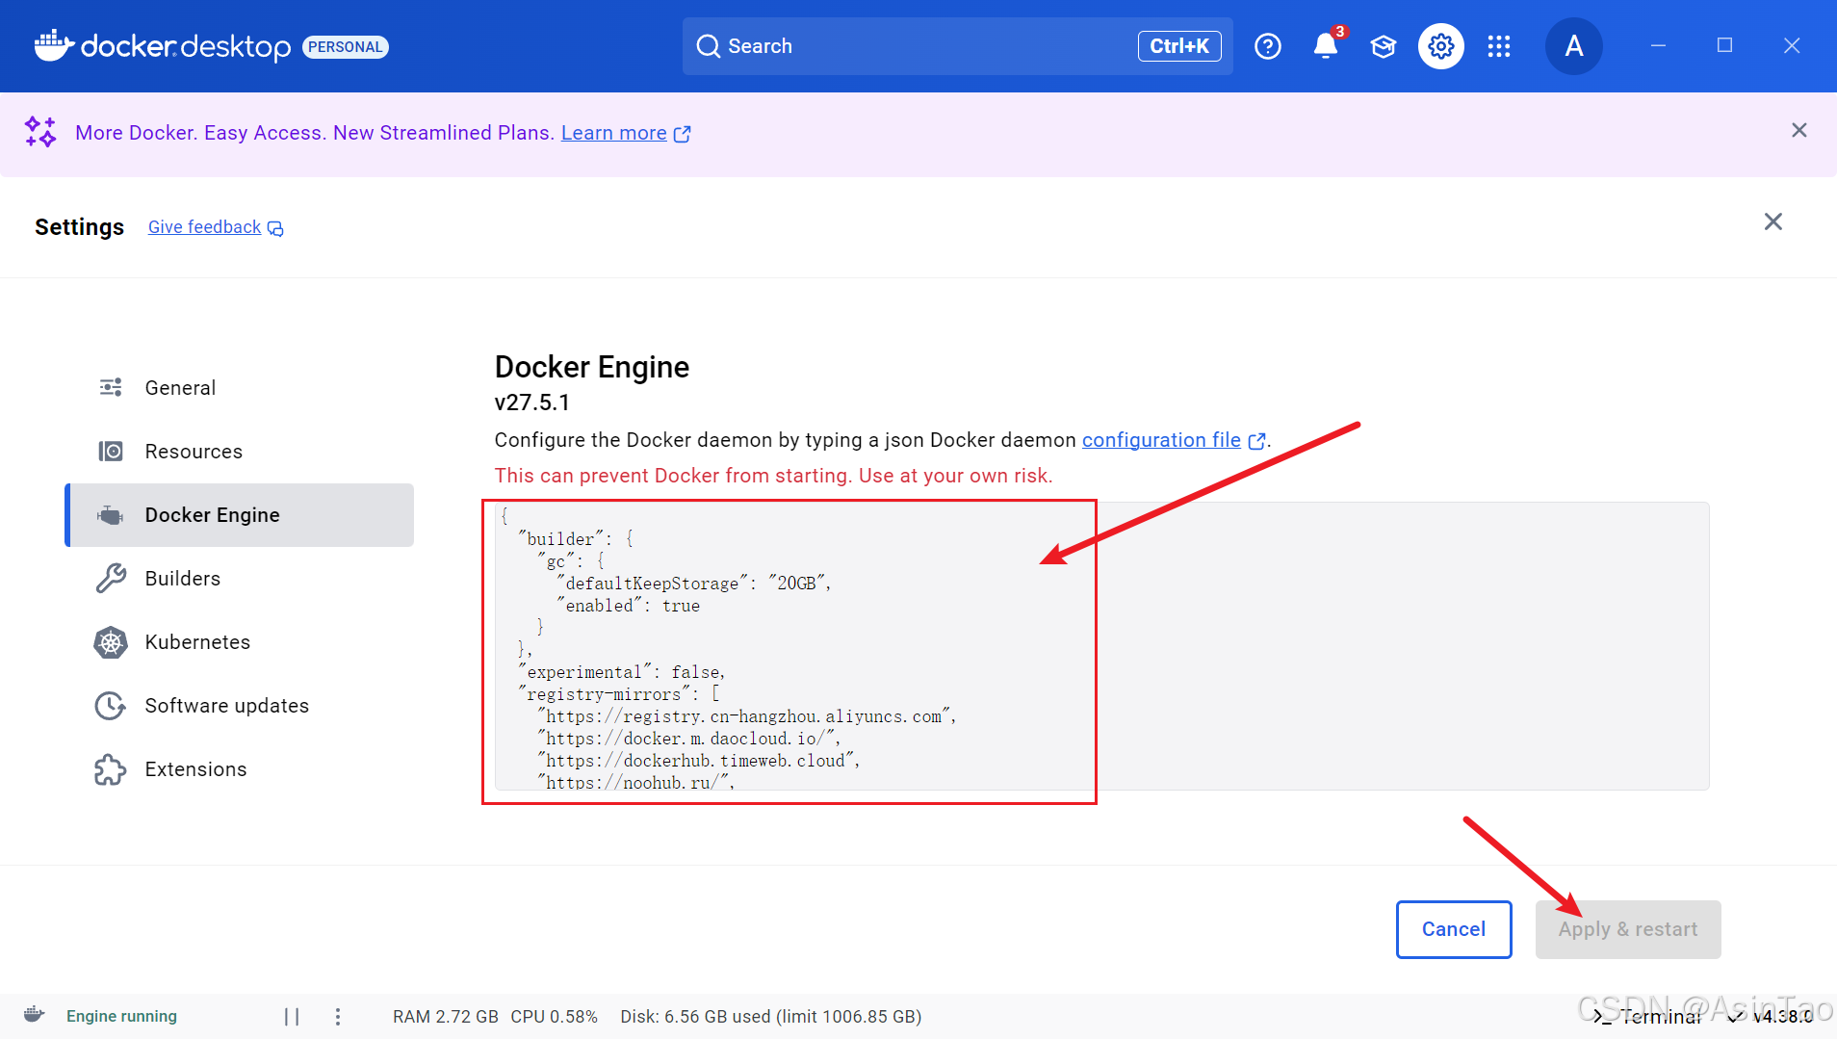Close the Settings page
This screenshot has width=1837, height=1039.
[1772, 221]
